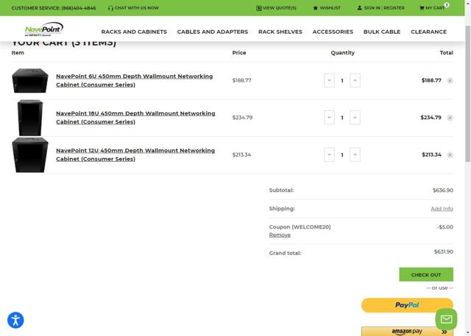Viewport: 471px width, 336px height.
Task: Click the coupon discount -$5.00
Action: (x=445, y=227)
